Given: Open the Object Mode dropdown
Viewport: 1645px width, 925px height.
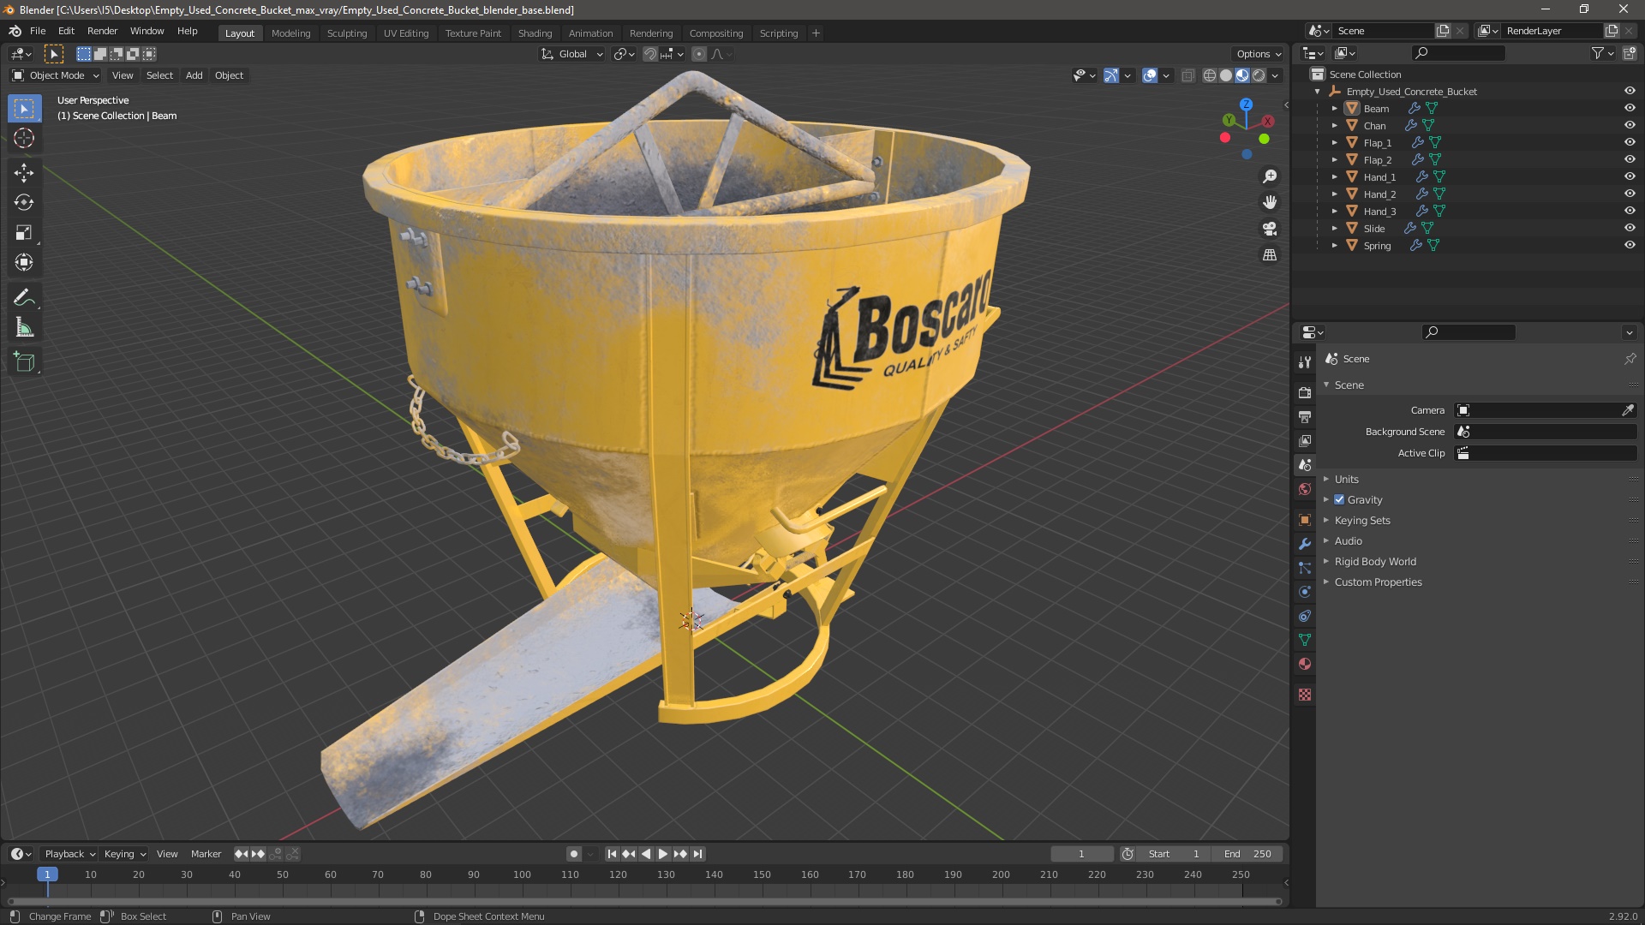Looking at the screenshot, I should coord(56,75).
